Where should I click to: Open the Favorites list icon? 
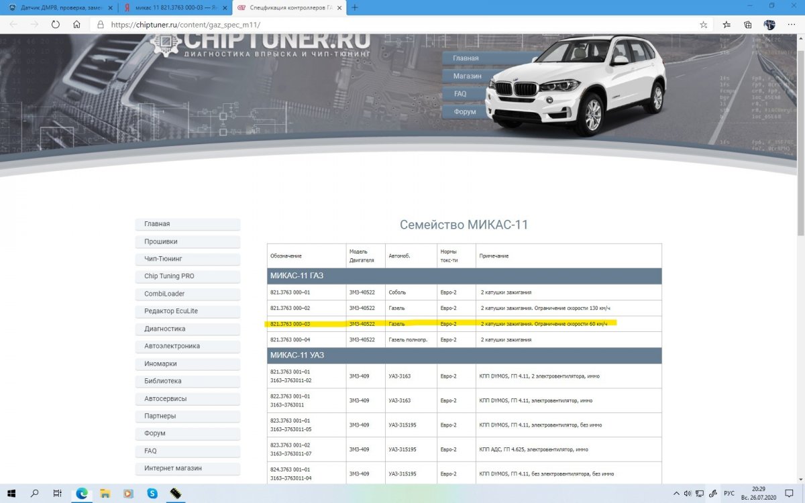(727, 24)
